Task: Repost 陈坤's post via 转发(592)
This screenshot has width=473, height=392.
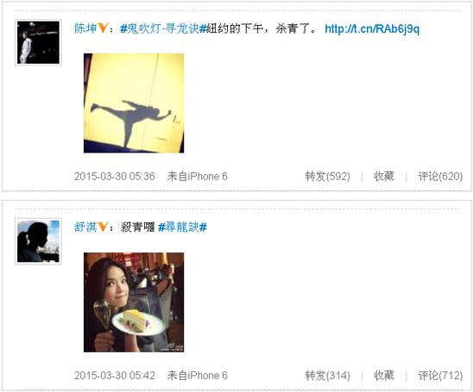Action: click(328, 176)
